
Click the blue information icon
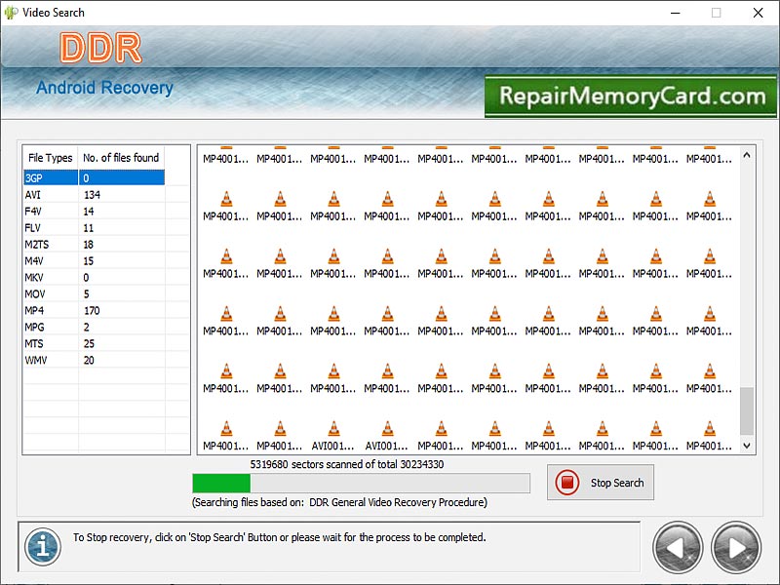click(43, 547)
